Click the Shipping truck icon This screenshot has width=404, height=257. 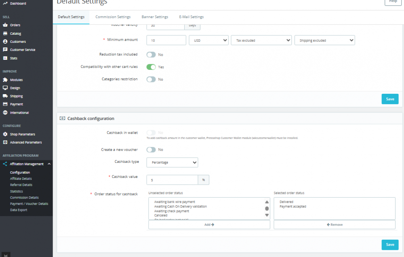click(5, 96)
